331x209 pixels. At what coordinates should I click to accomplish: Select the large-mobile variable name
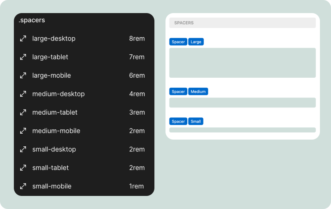51,75
